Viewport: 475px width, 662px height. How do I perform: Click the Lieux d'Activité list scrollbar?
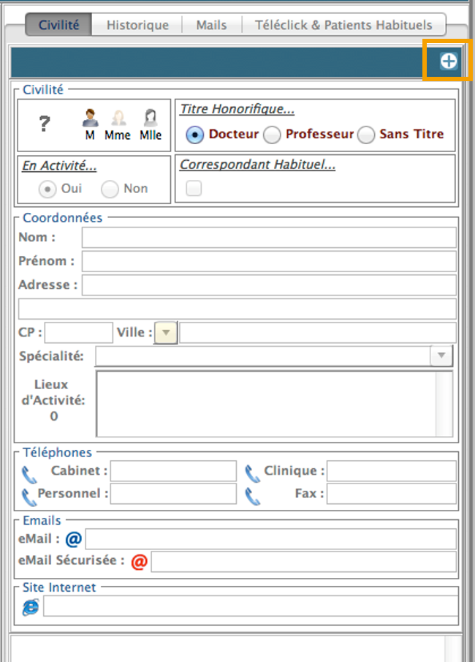[x=444, y=403]
